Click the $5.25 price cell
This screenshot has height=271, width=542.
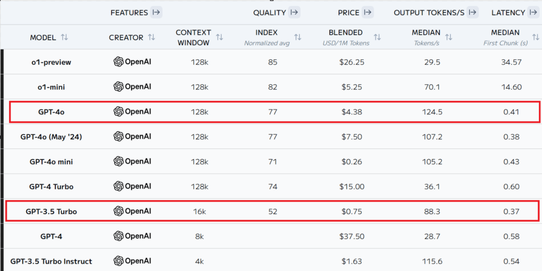click(x=352, y=87)
